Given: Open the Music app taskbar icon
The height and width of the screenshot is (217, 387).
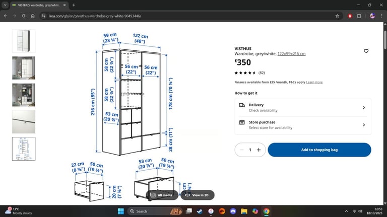Looking at the screenshot, I should (211, 211).
